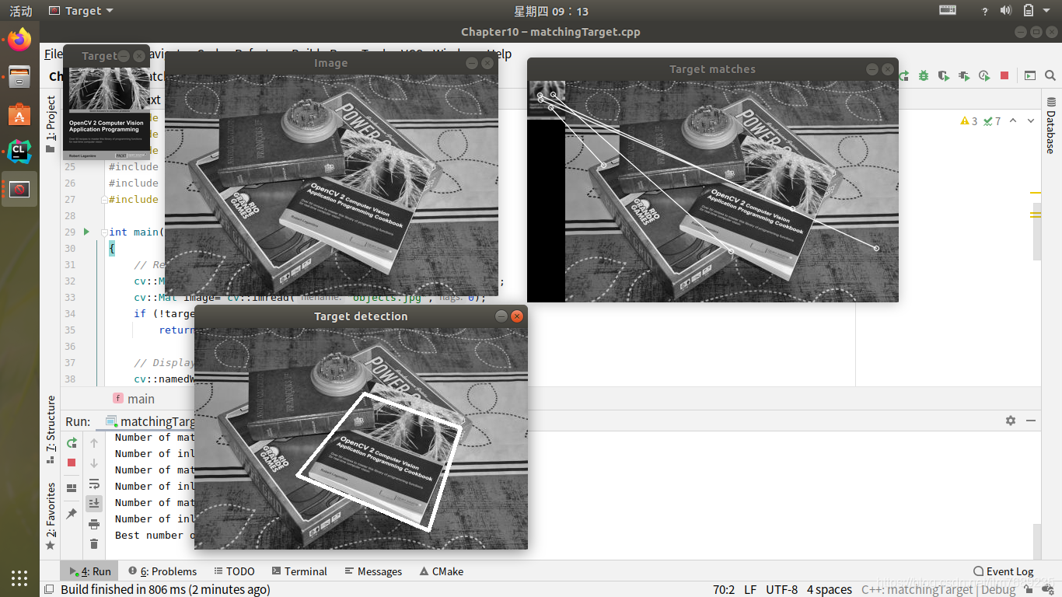The height and width of the screenshot is (597, 1062).
Task: Click the Target matches window title bar
Action: [x=712, y=69]
